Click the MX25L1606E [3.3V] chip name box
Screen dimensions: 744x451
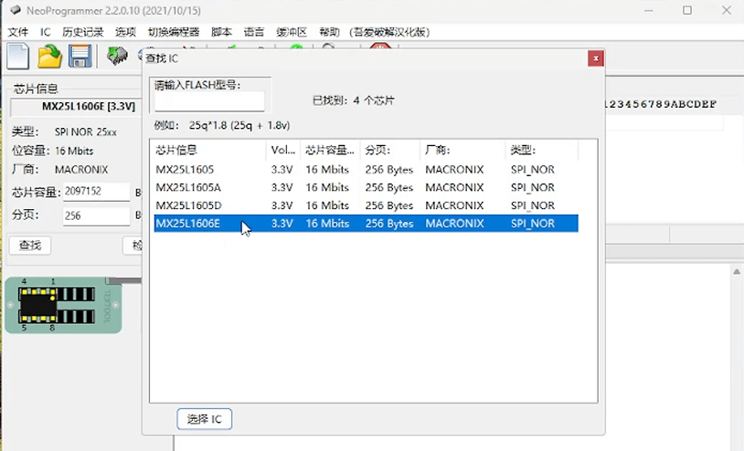[77, 107]
